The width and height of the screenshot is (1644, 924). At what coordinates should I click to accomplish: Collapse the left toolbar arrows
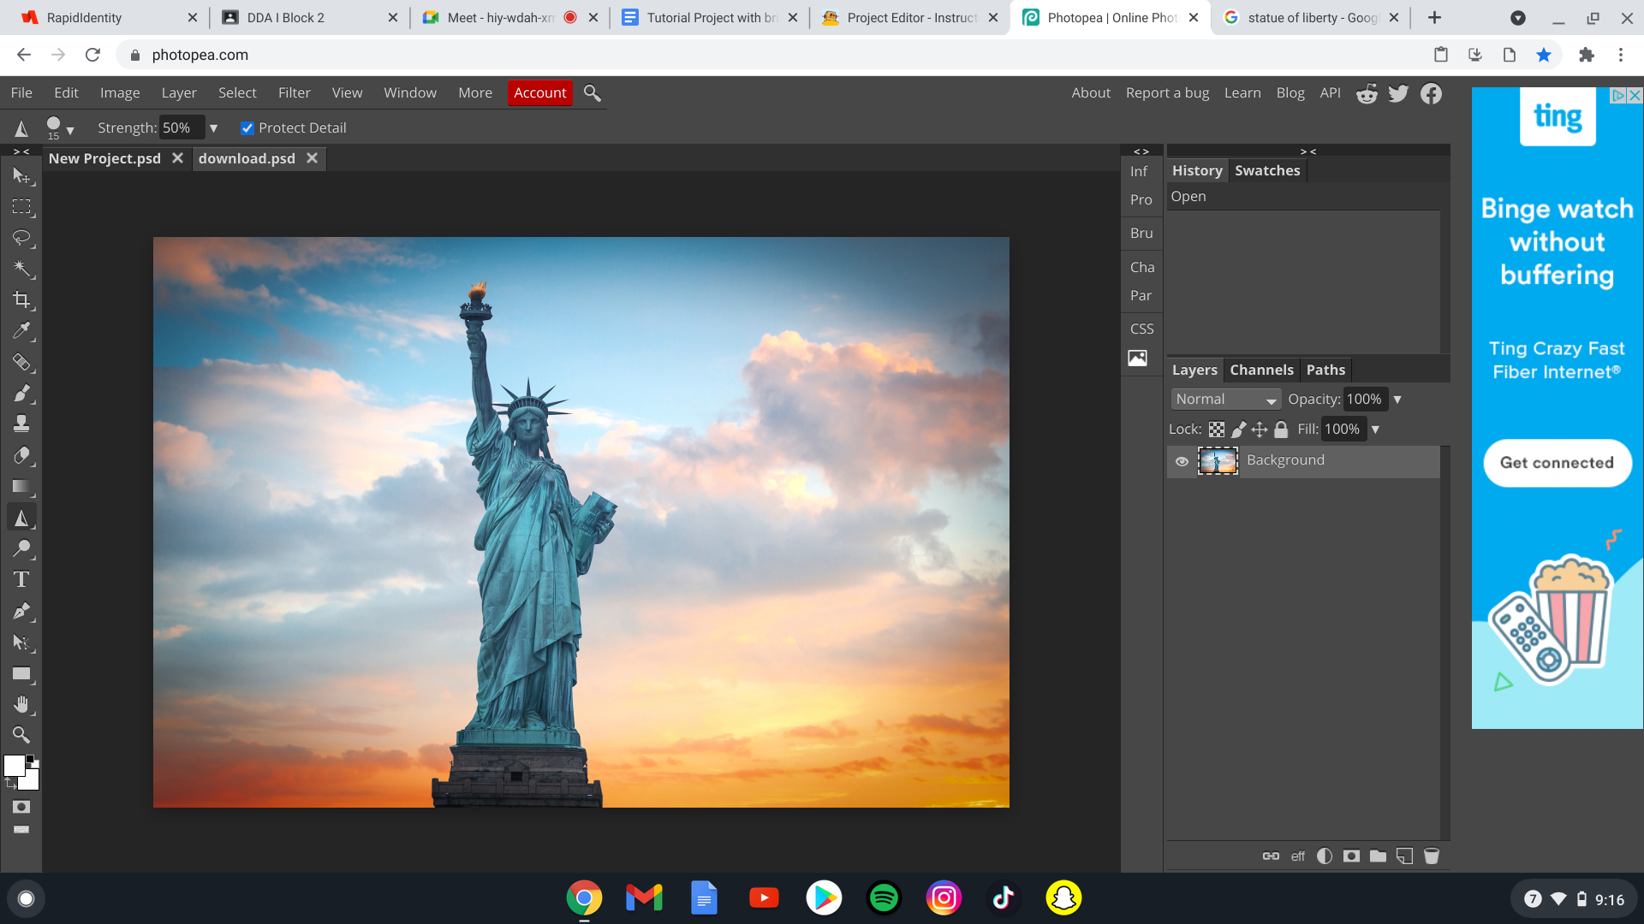click(x=21, y=151)
